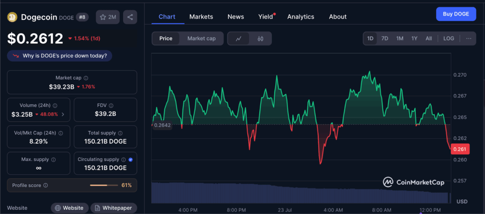Viewport: 485px width, 214px height.
Task: Toggle chart to Price view
Action: pyautogui.click(x=166, y=39)
